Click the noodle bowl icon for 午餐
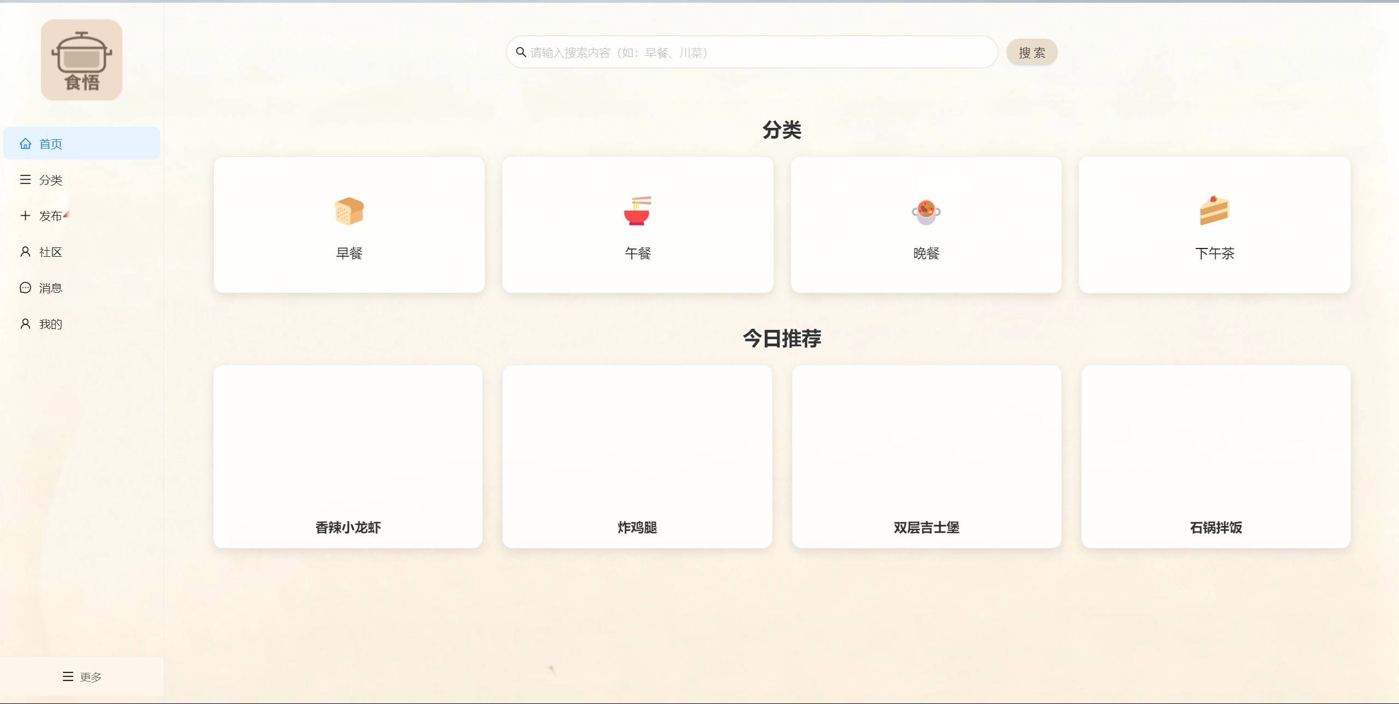The width and height of the screenshot is (1399, 704). coord(637,211)
